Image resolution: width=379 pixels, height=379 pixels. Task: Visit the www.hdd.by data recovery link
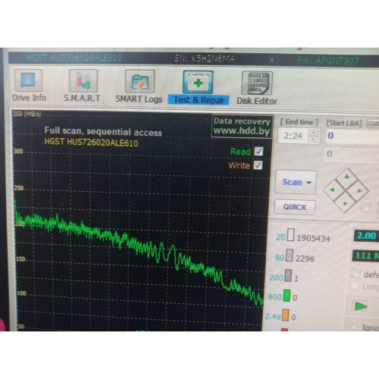242,131
